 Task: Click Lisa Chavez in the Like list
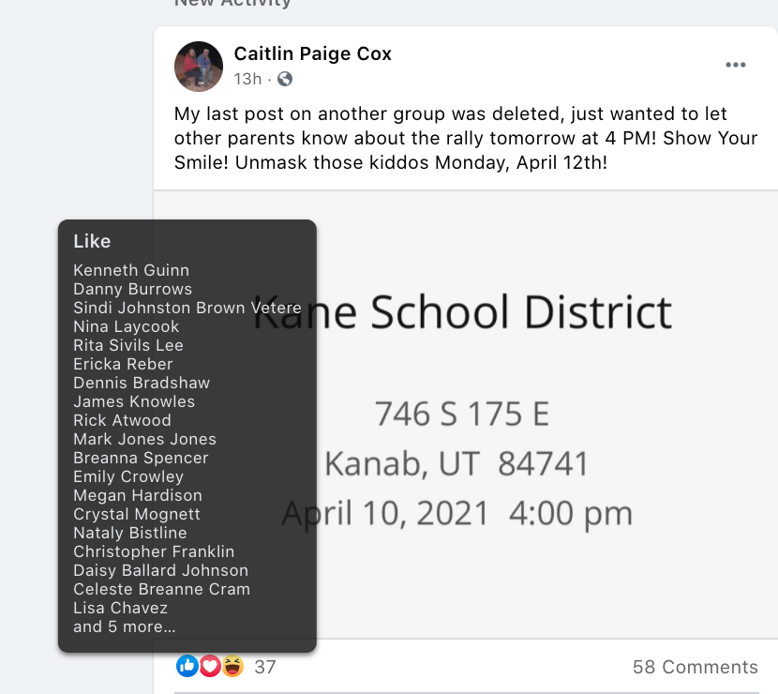tap(120, 608)
